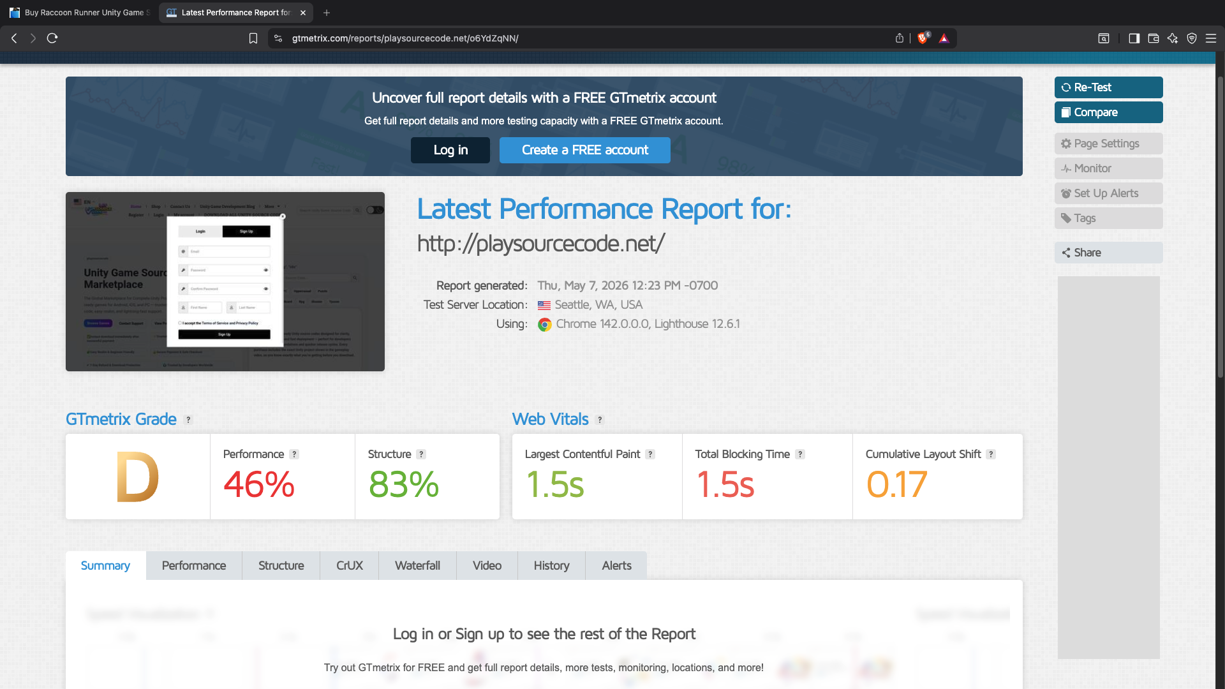Click the Performance score help icon
Viewport: 1225px width, 689px height.
tap(294, 454)
